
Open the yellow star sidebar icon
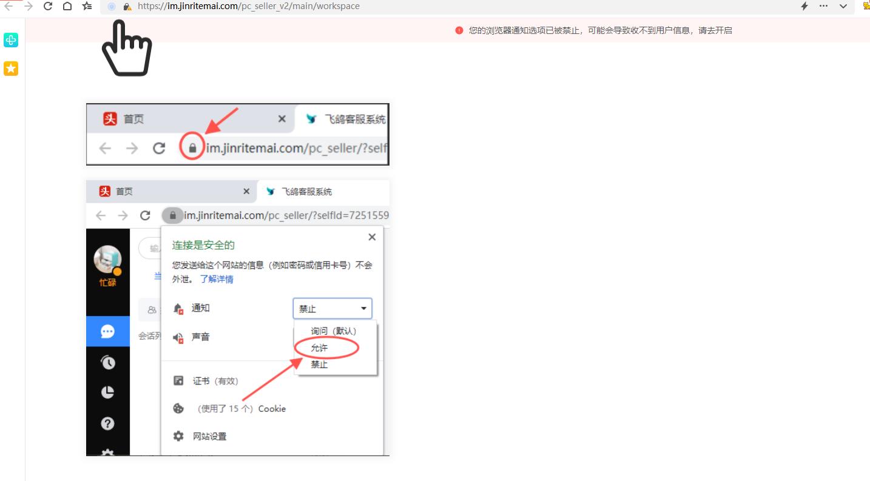[x=11, y=69]
